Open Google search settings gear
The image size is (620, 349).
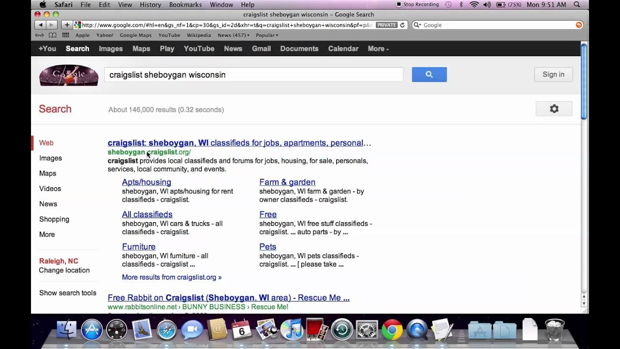554,109
